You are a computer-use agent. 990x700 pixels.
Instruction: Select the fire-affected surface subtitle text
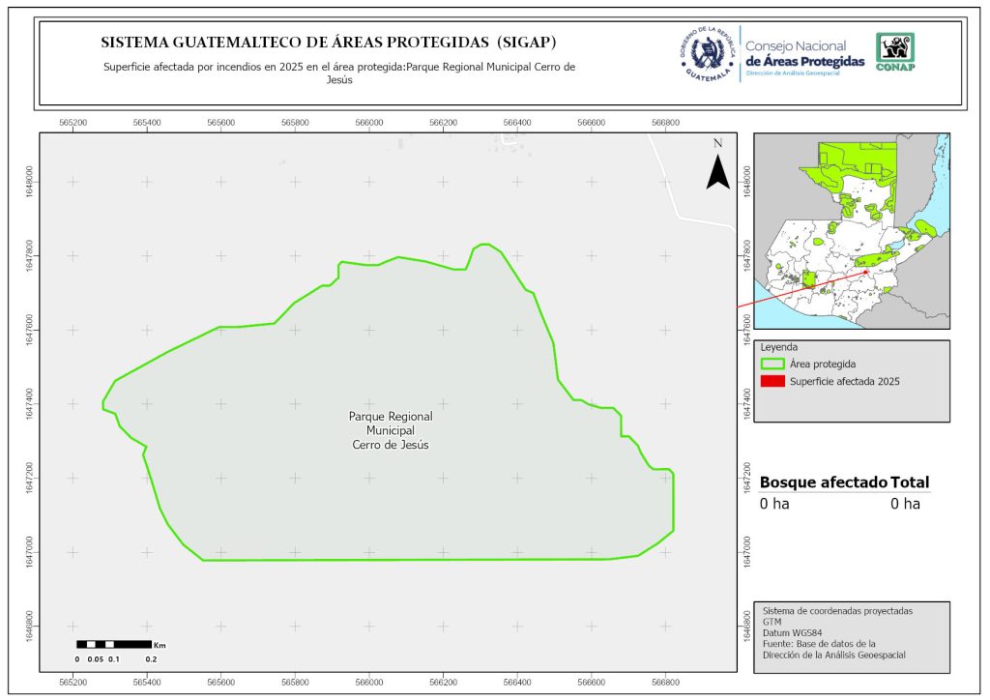338,73
